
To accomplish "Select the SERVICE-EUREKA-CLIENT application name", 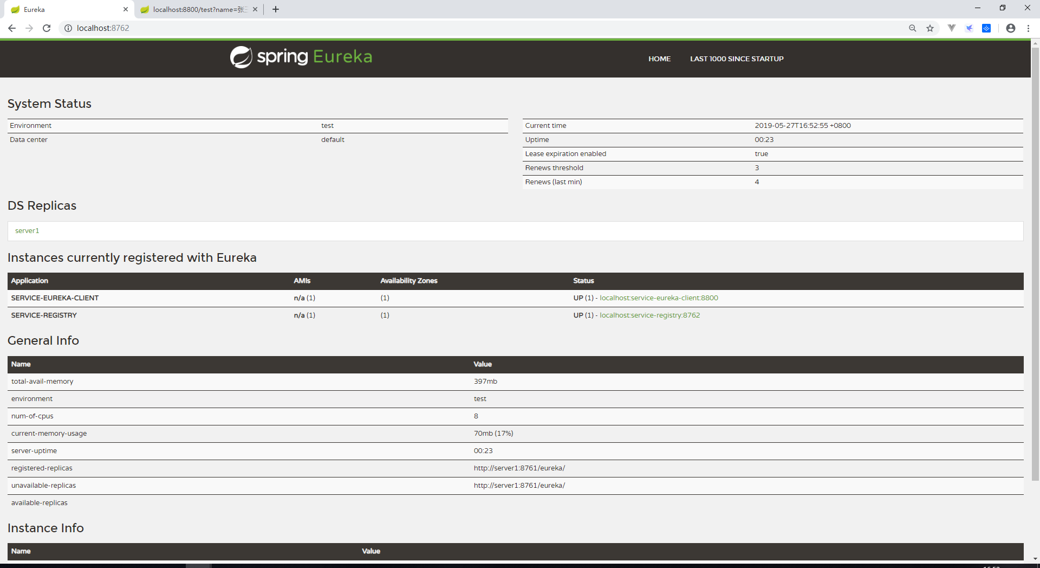I will pos(55,298).
